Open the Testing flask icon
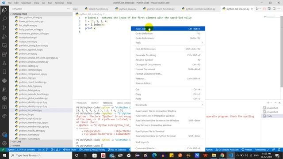Image resolution: width=283 pixels, height=159 pixels. (4, 63)
